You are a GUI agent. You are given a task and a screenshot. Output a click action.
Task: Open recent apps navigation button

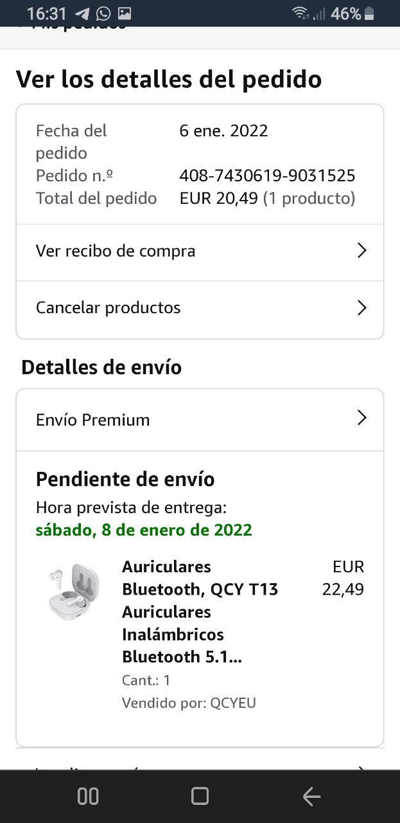click(88, 797)
